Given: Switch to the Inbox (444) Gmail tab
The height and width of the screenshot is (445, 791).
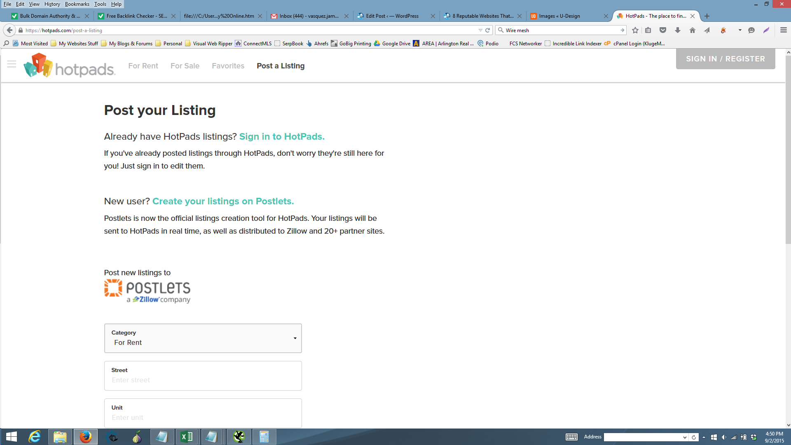Looking at the screenshot, I should click(x=309, y=16).
